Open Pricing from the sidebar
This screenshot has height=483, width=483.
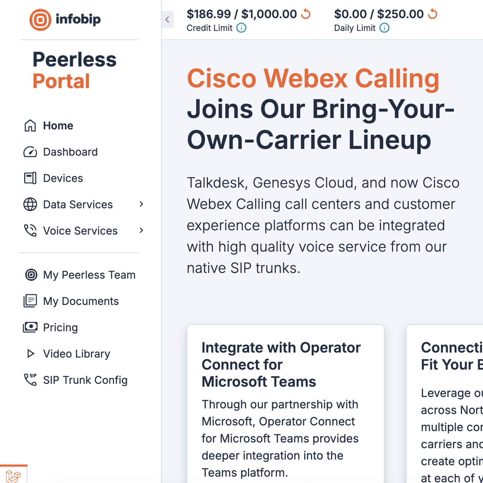tap(60, 327)
